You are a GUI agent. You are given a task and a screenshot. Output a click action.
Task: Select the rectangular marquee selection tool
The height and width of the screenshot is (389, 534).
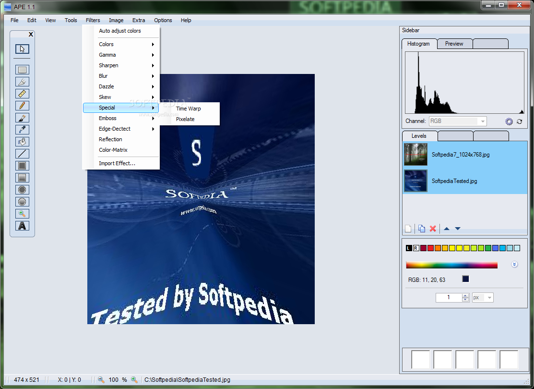pos(22,70)
